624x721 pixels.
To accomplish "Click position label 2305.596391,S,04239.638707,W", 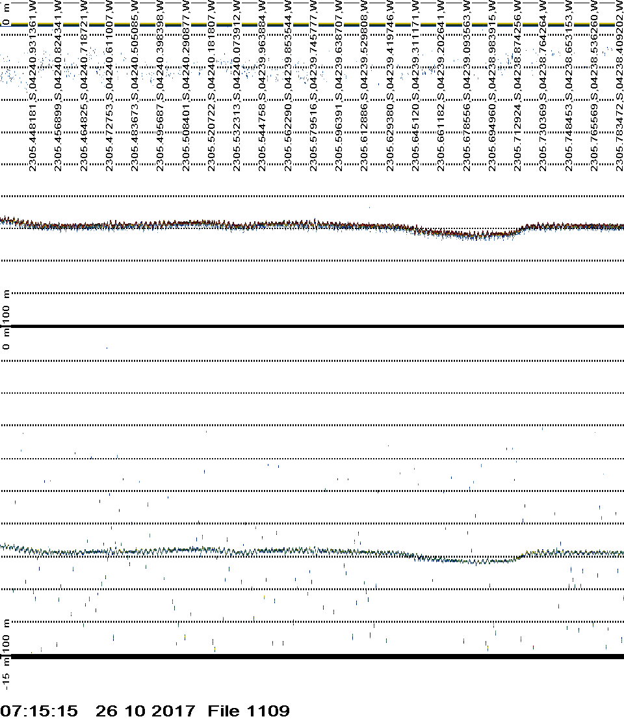I will point(339,85).
